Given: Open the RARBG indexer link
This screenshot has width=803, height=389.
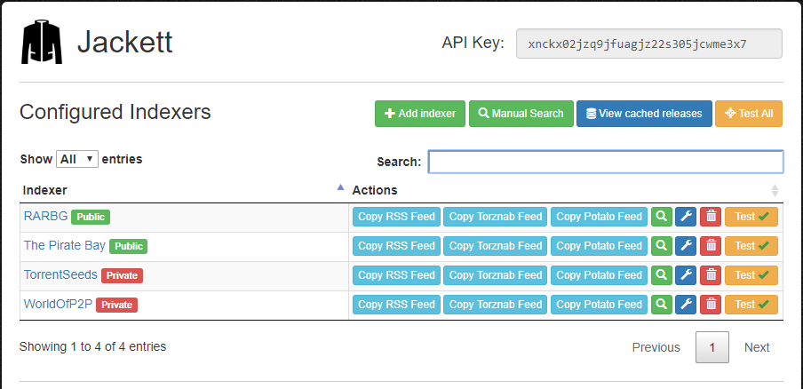Looking at the screenshot, I should pos(45,216).
